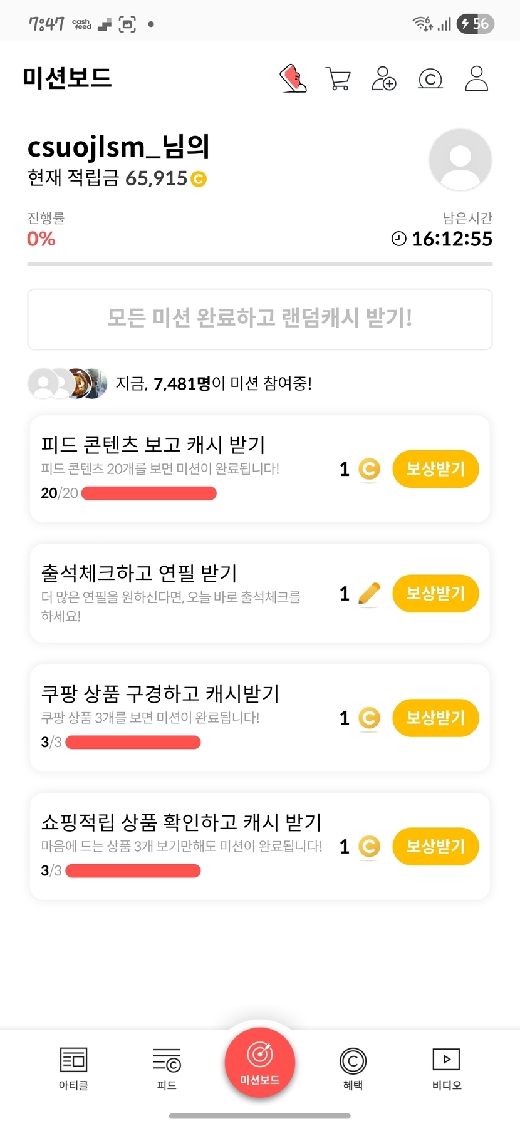This screenshot has width=520, height=1126.
Task: Open my profile icon in header
Action: (476, 79)
